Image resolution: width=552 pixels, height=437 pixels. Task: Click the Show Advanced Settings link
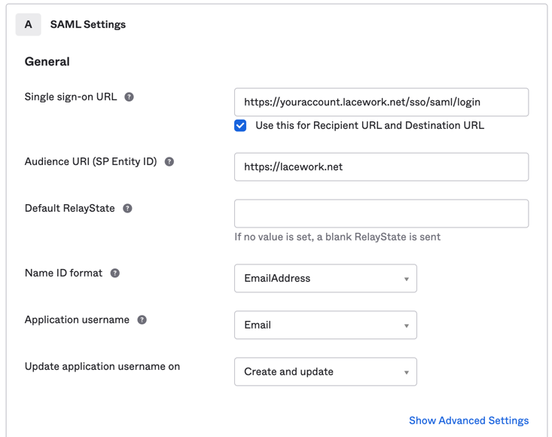(x=468, y=420)
